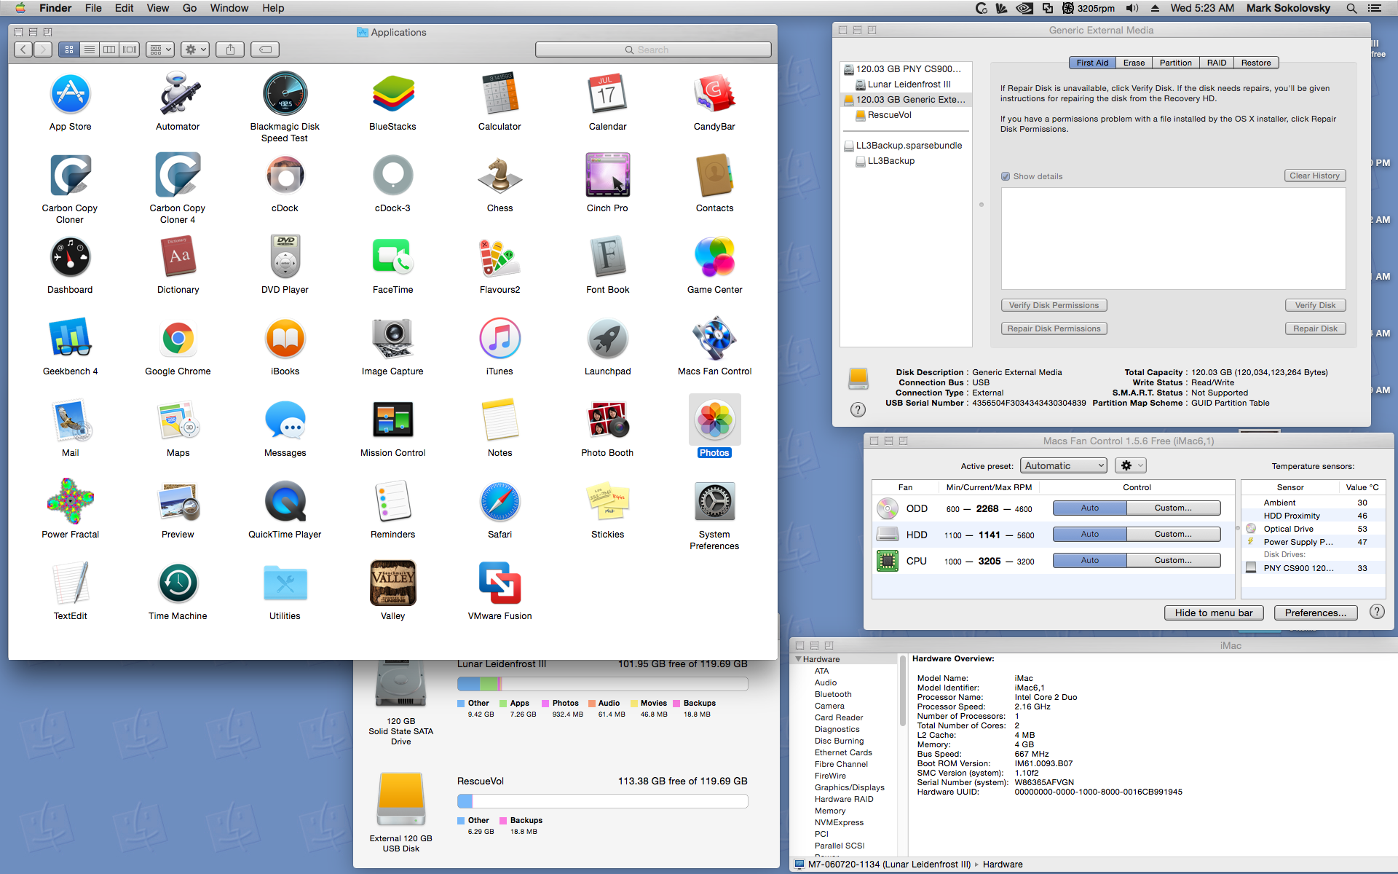
Task: Open the Blackmagic Disk Speed Test app
Action: coord(285,95)
